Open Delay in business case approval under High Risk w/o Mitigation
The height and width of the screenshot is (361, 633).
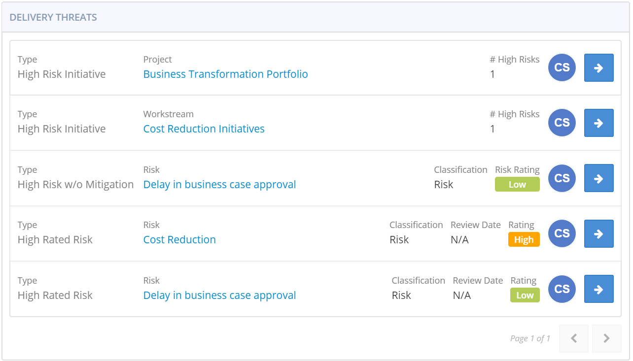click(219, 185)
